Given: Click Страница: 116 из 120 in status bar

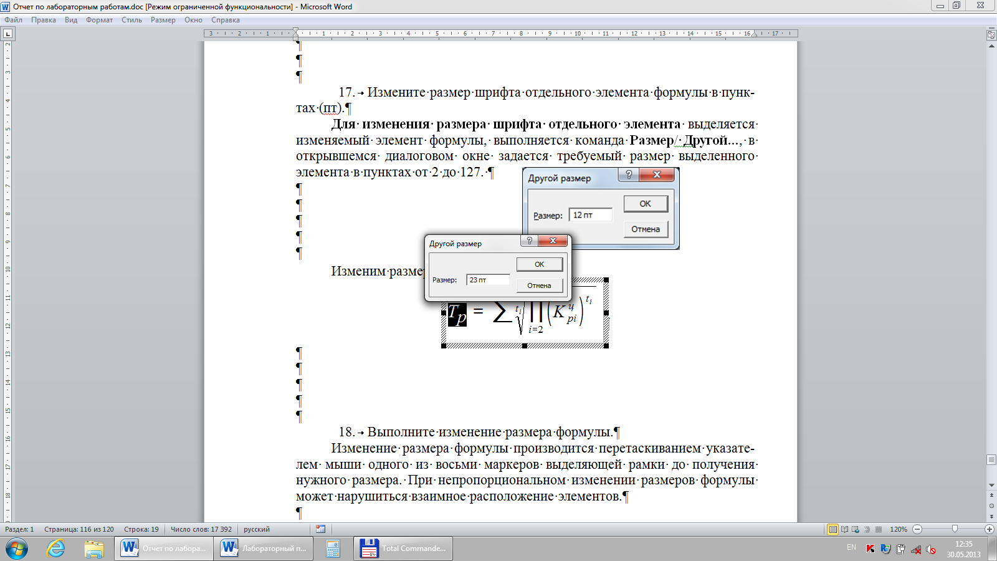Looking at the screenshot, I should click(79, 529).
